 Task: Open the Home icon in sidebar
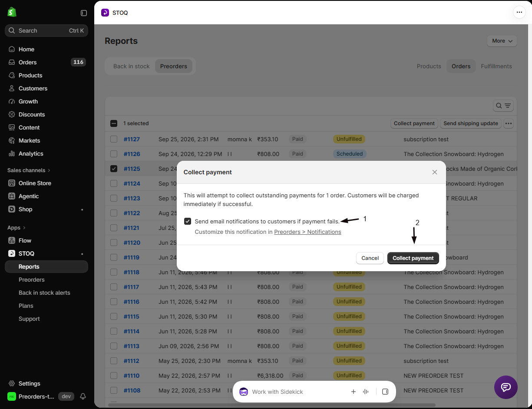tap(12, 49)
